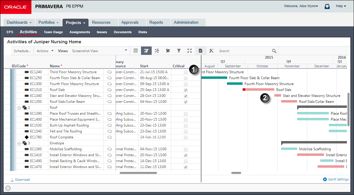Viewport: 354px width, 195px height.
Task: Toggle Critical checkbox for Mobilize Scaffolding
Action: coord(185,149)
